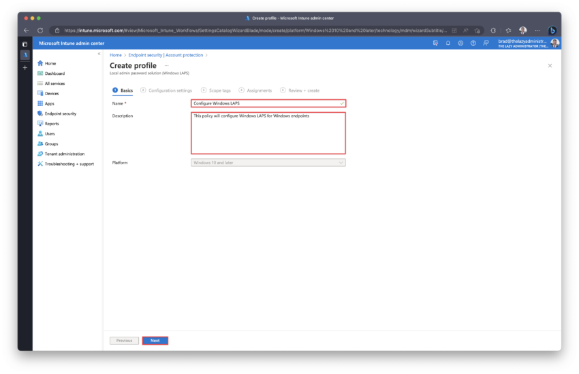Open the Bing sidebar button

(552, 30)
